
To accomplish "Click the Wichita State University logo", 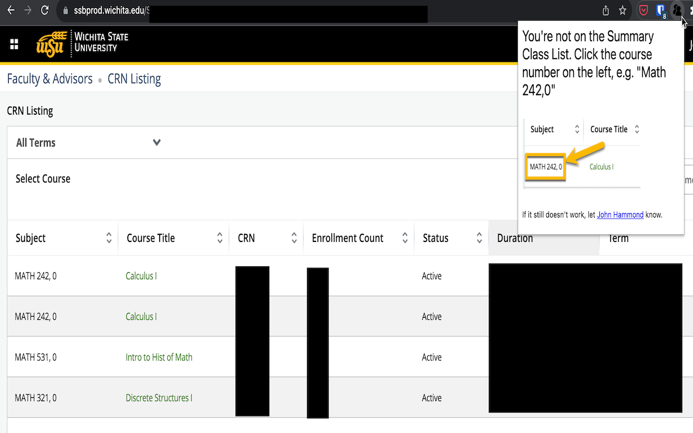I will point(82,44).
